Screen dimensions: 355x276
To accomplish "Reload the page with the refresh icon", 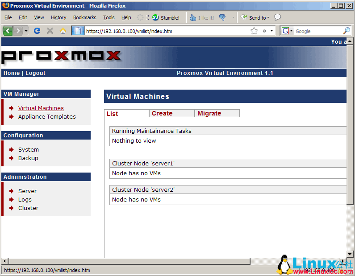I will pyautogui.click(x=38, y=31).
